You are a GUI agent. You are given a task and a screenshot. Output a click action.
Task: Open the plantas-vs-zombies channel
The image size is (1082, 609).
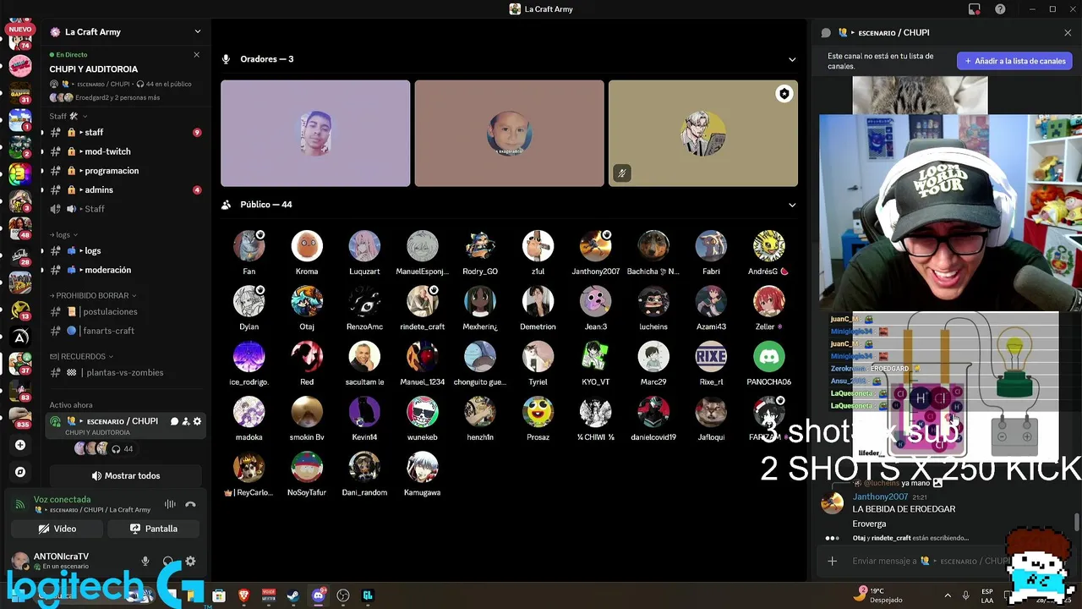tap(124, 372)
